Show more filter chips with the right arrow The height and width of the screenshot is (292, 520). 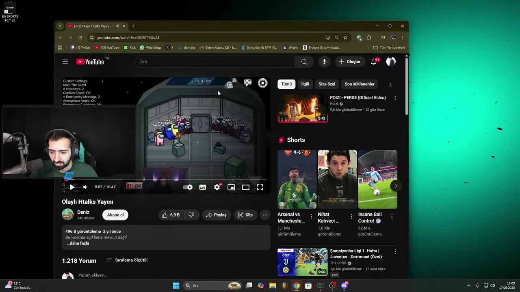pos(390,84)
